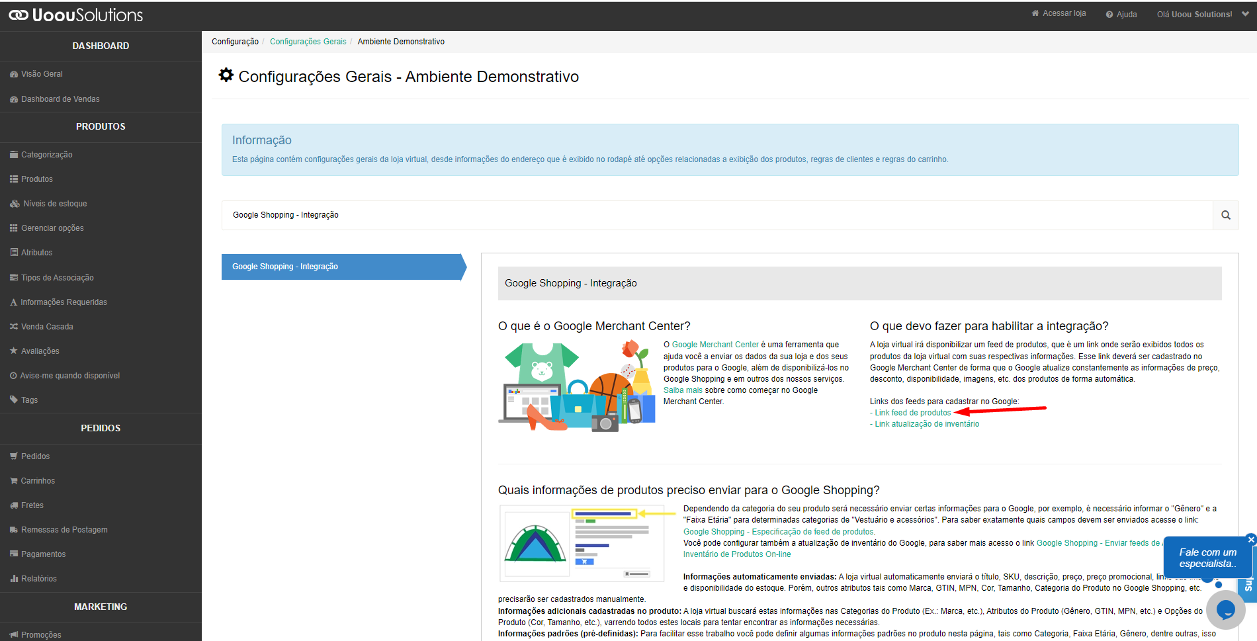The width and height of the screenshot is (1257, 641).
Task: Click the Ajuda question mark icon
Action: click(1109, 14)
